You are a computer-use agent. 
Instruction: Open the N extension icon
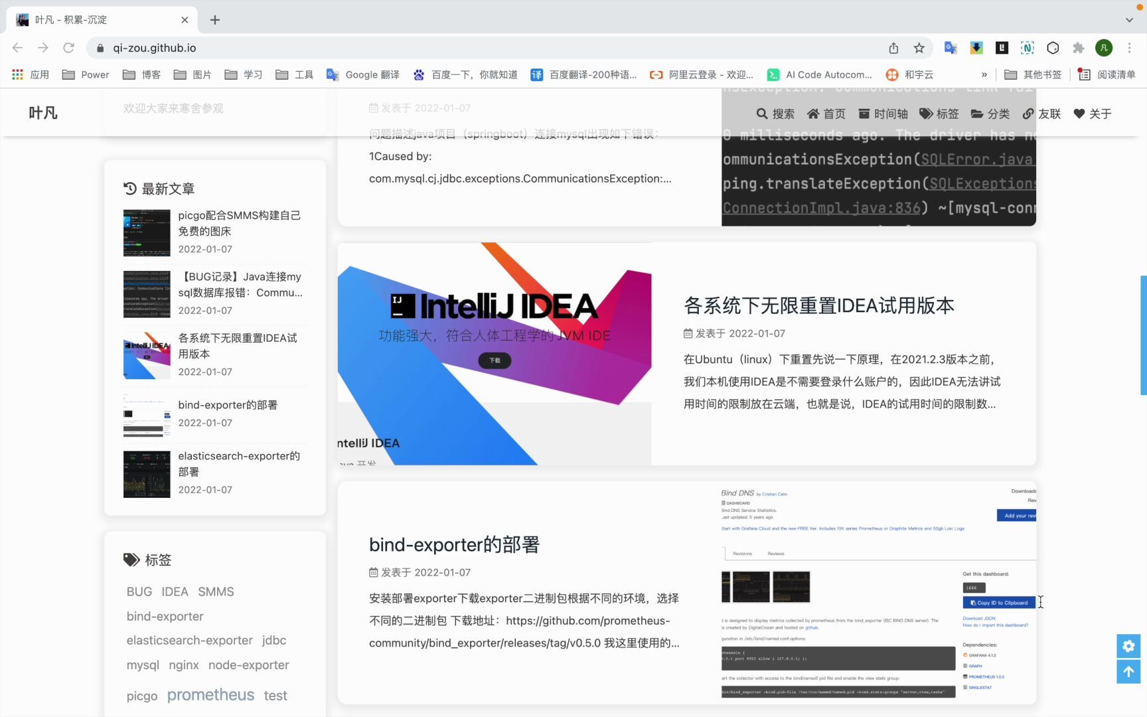pos(1028,48)
